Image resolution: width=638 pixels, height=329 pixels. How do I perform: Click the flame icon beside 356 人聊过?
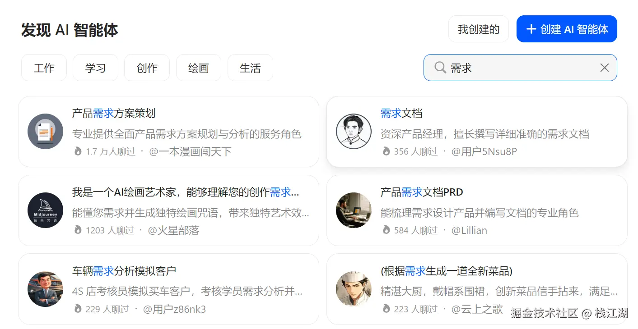click(x=386, y=151)
